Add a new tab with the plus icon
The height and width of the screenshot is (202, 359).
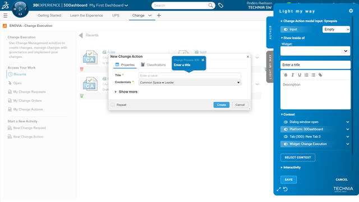(x=159, y=15)
